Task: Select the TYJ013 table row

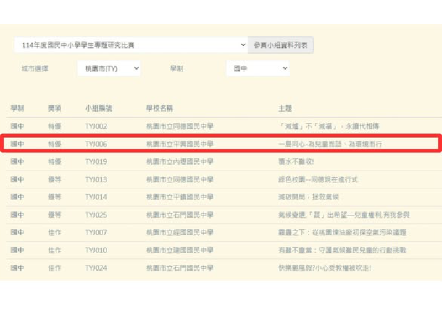Action: point(221,179)
